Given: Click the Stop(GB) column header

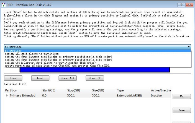Looking at the screenshot, I should pos(79,90).
